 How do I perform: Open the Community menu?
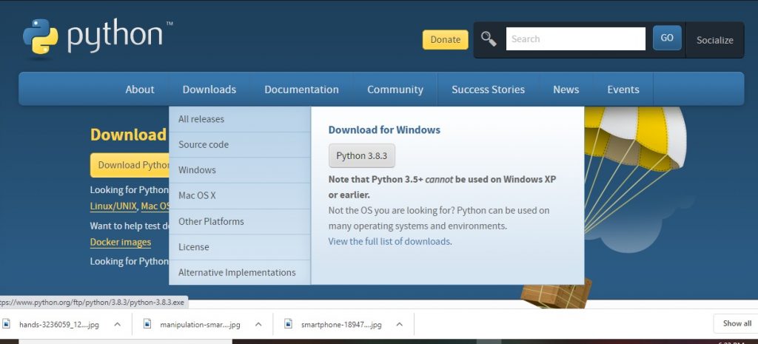pos(395,90)
